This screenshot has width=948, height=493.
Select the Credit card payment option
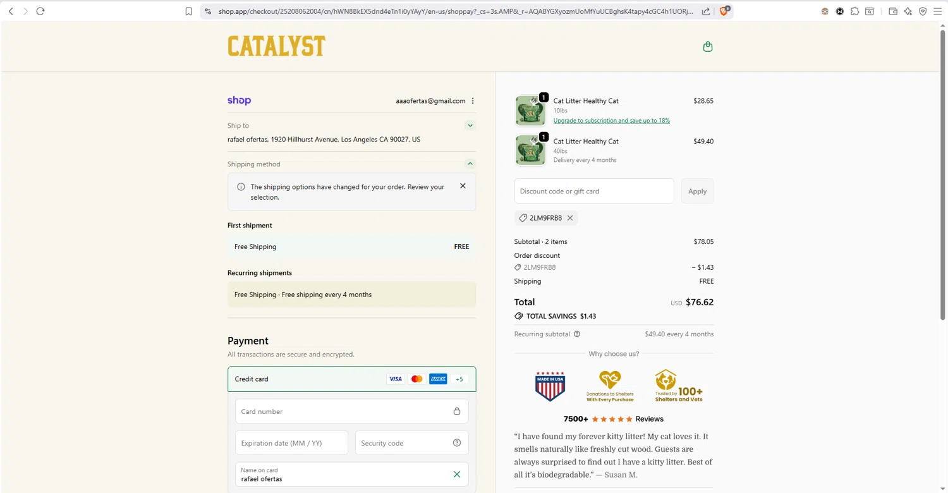[352, 379]
